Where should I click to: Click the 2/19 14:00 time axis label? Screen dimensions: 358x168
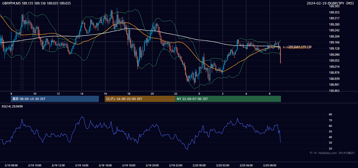click(82, 165)
